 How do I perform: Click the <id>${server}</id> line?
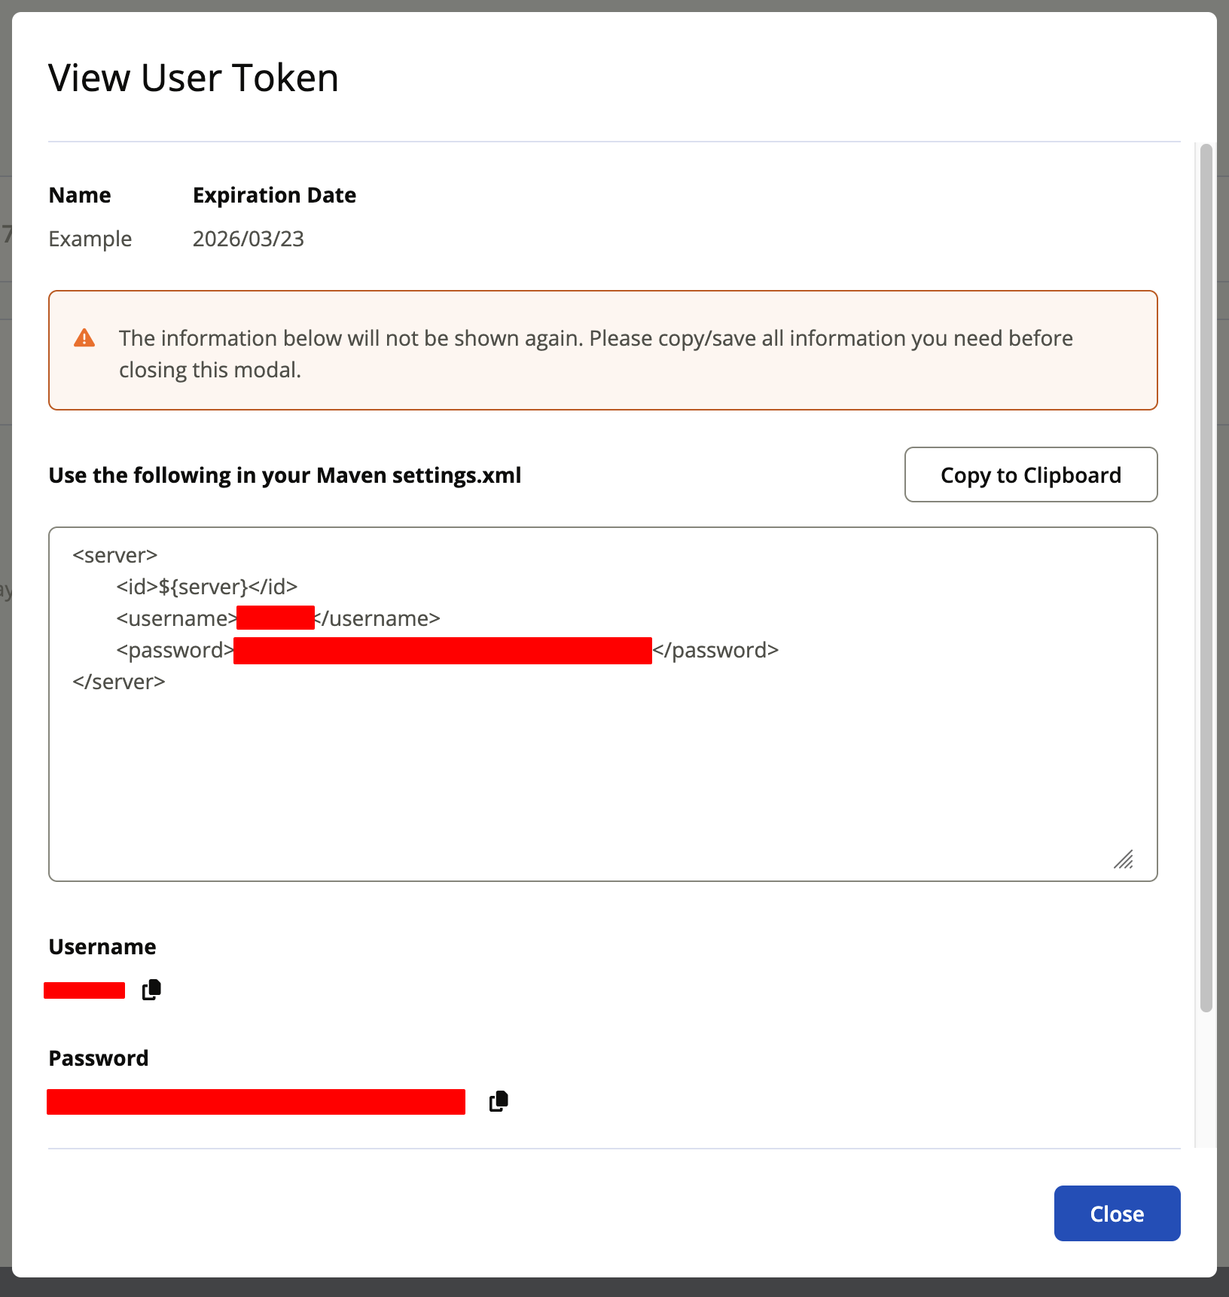(x=207, y=587)
